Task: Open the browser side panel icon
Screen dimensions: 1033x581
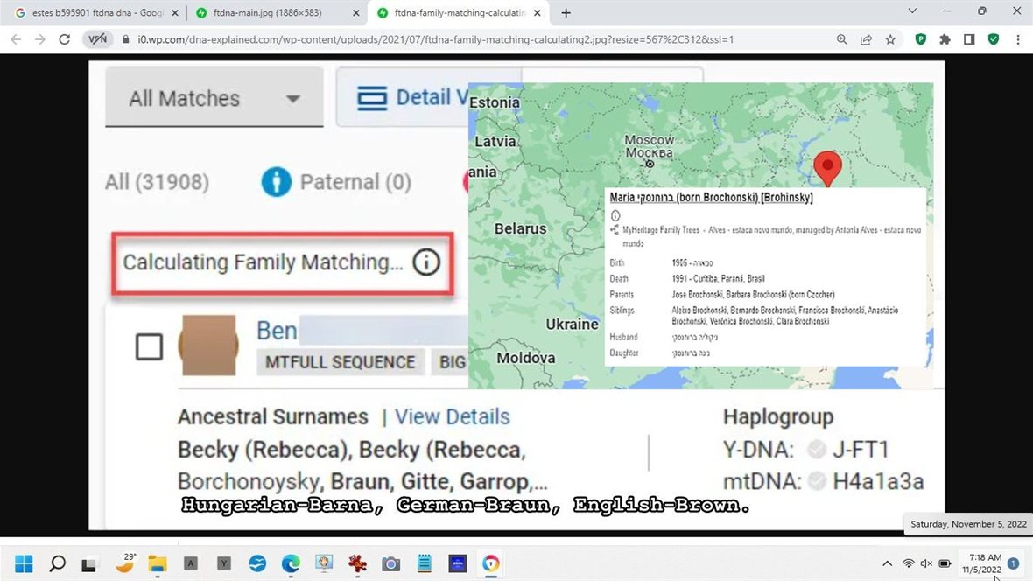Action: click(x=969, y=39)
